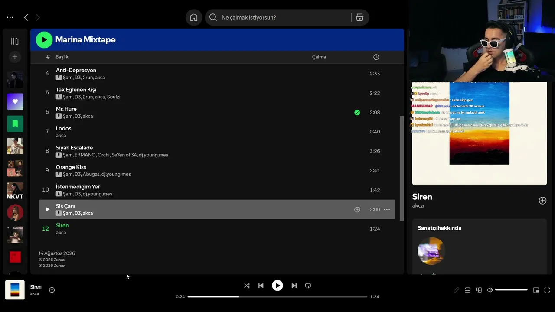Skip to the previous track
The height and width of the screenshot is (312, 555).
261,286
